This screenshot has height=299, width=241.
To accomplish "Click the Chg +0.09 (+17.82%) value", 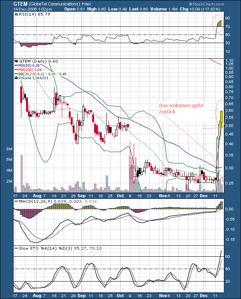I will tap(200, 9).
